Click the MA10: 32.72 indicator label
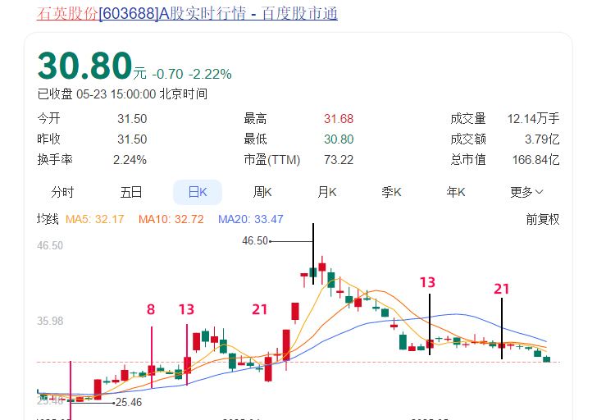Screen dimensions: 615x420 171,219
